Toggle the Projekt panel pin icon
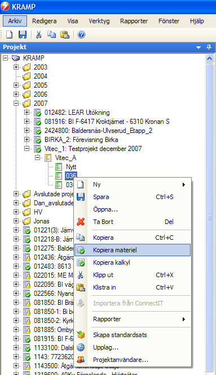The width and height of the screenshot is (216, 375). point(209,47)
